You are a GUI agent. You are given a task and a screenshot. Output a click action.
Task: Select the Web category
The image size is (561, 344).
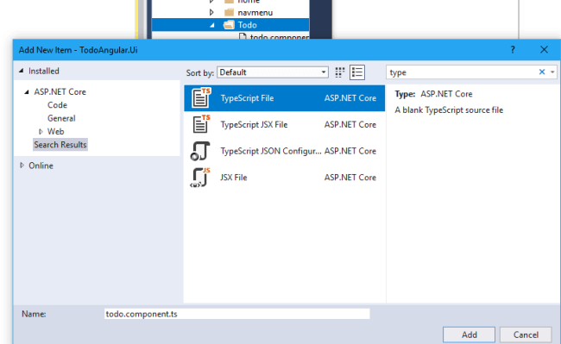56,131
